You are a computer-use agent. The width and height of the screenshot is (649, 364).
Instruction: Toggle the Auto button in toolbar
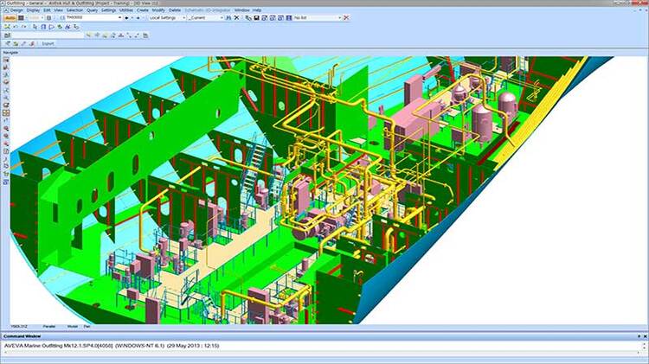[x=11, y=17]
